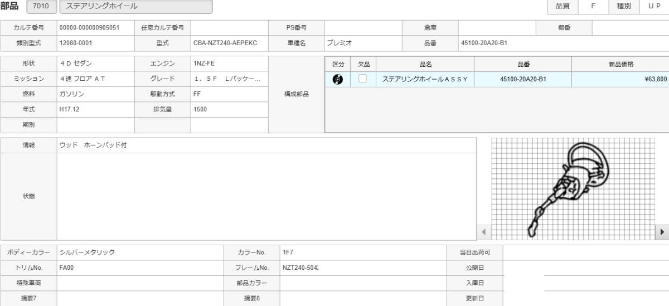Select 車種名 value プレミオ
Viewport: 669px width, 306px height.
(363, 43)
